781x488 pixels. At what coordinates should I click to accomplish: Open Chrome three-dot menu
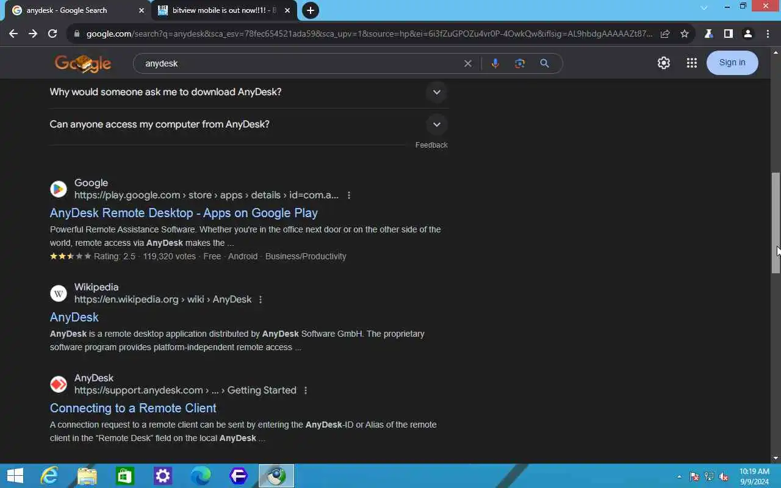768,34
